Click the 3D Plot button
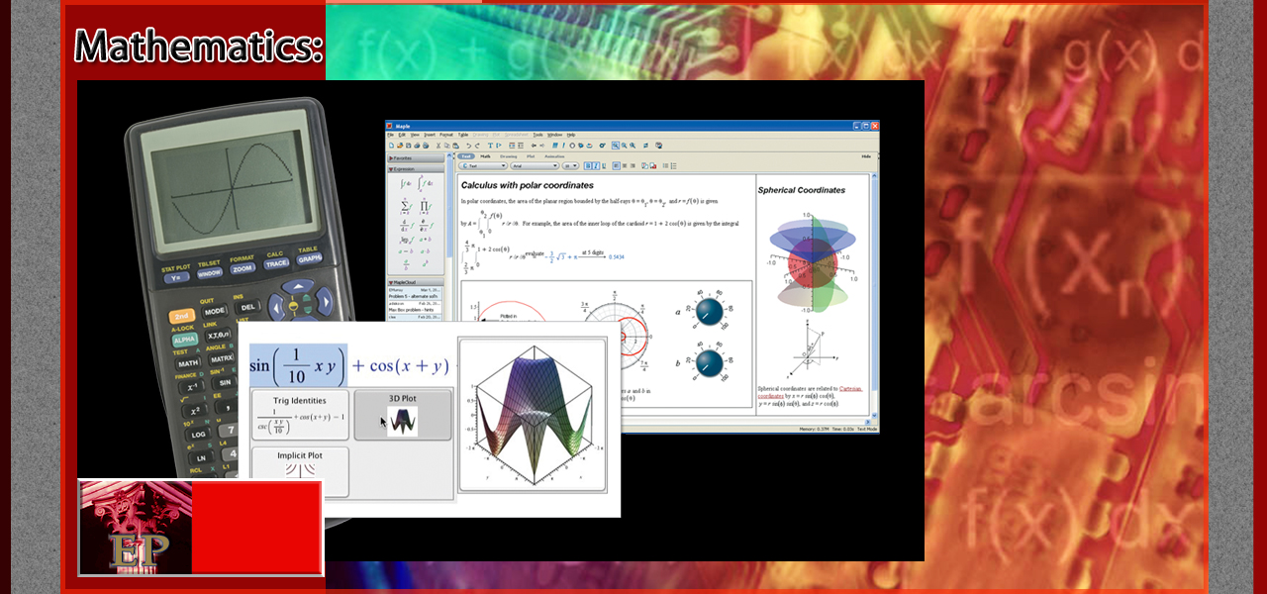This screenshot has width=1267, height=594. 402,415
